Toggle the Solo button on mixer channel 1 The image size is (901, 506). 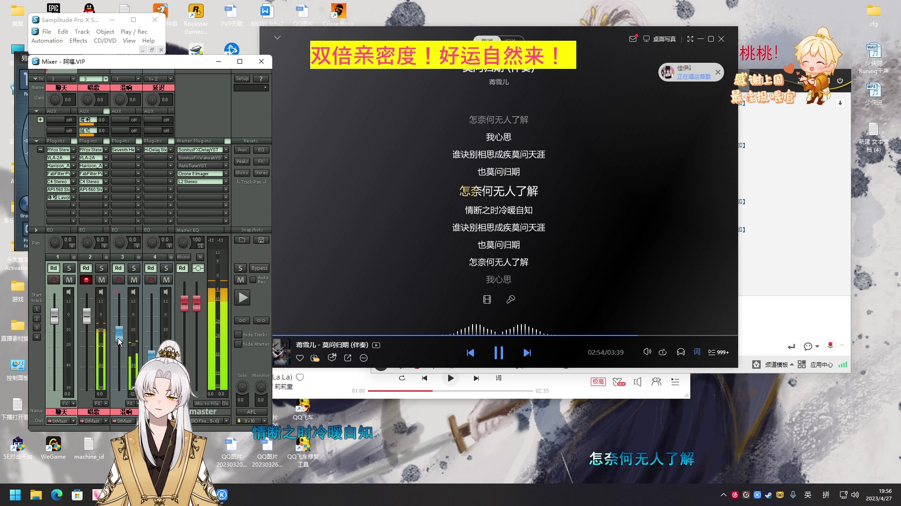coord(69,268)
